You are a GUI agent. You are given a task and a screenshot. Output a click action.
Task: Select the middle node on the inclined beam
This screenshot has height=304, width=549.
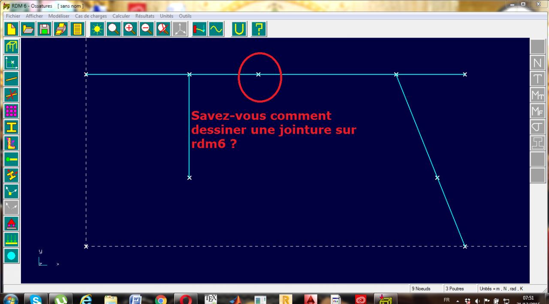[x=437, y=178]
